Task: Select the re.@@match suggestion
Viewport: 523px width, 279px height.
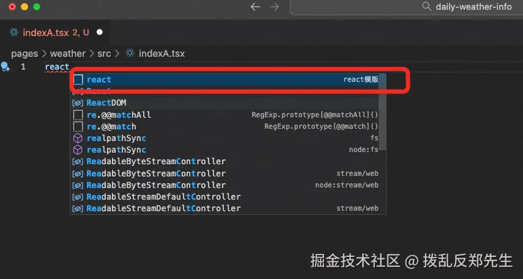Action: (228, 126)
